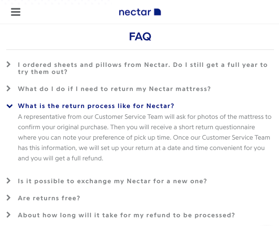Toggle 'What is the return process like' heading
The height and width of the screenshot is (226, 279).
click(x=96, y=106)
